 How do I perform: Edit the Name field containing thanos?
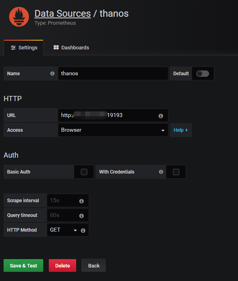(113, 74)
